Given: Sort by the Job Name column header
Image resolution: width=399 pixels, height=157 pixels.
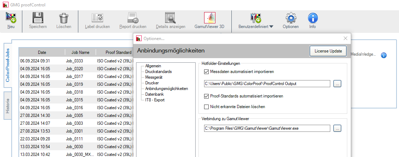Looking at the screenshot, I should 80,52.
